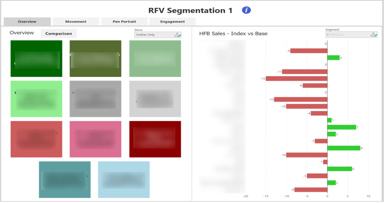
Task: Select the teal segment tile
Action: [x=64, y=179]
